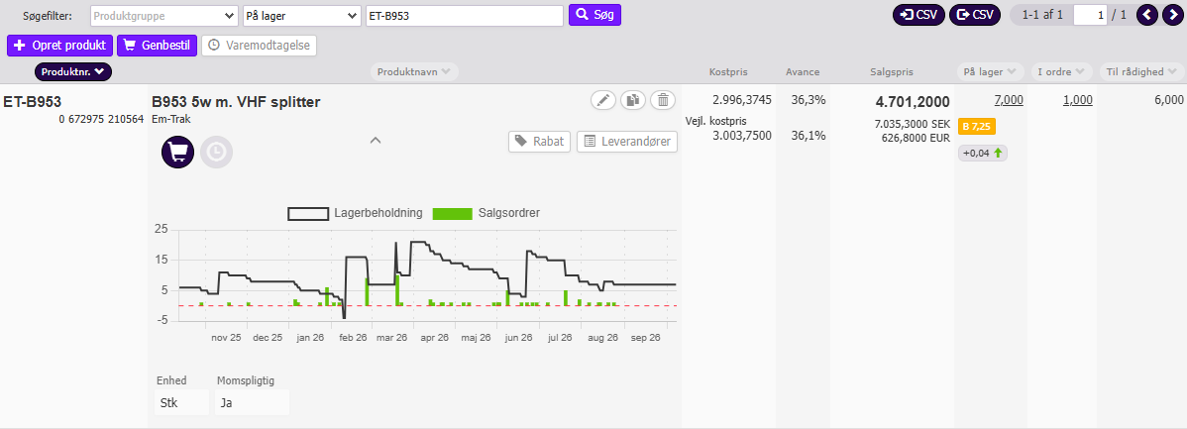Click the Avance column header

click(x=803, y=72)
